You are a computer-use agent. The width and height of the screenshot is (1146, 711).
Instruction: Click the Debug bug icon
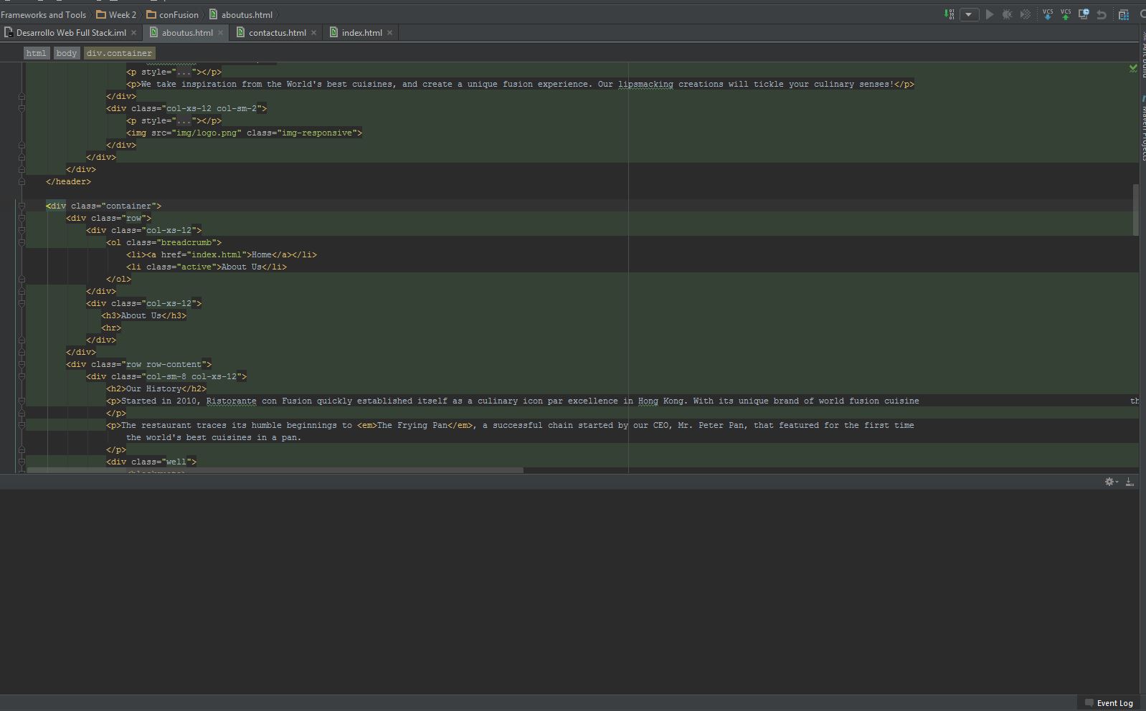coord(1008,14)
